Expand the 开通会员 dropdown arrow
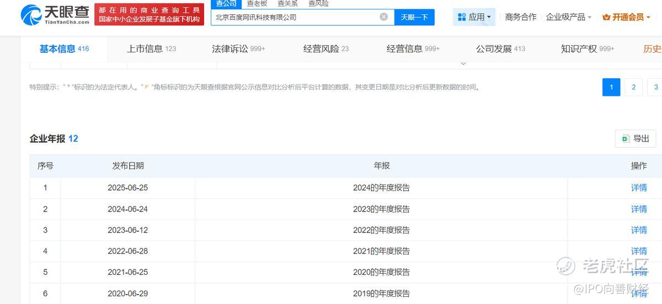The image size is (662, 304). 648,18
